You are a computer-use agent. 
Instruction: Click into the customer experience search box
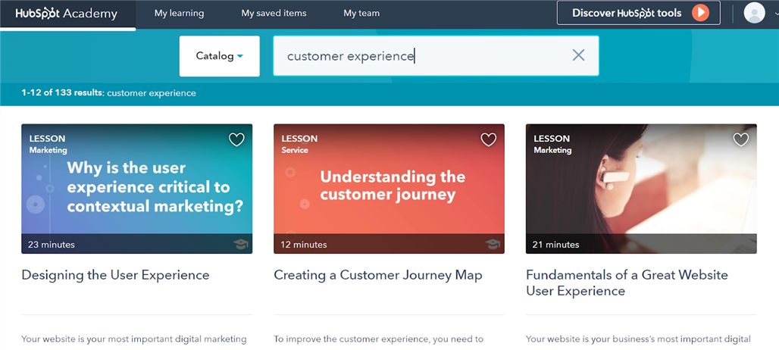coord(424,56)
